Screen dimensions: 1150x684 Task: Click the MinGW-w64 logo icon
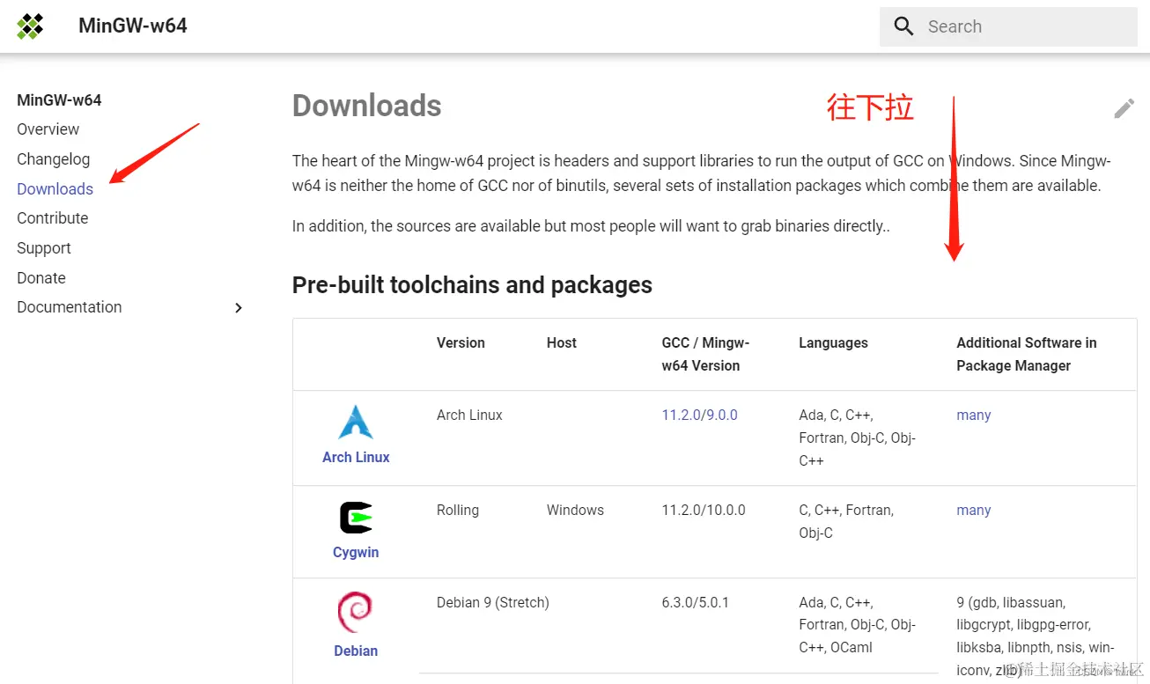[30, 26]
